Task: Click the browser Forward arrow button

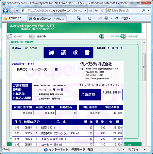Action: point(12,11)
